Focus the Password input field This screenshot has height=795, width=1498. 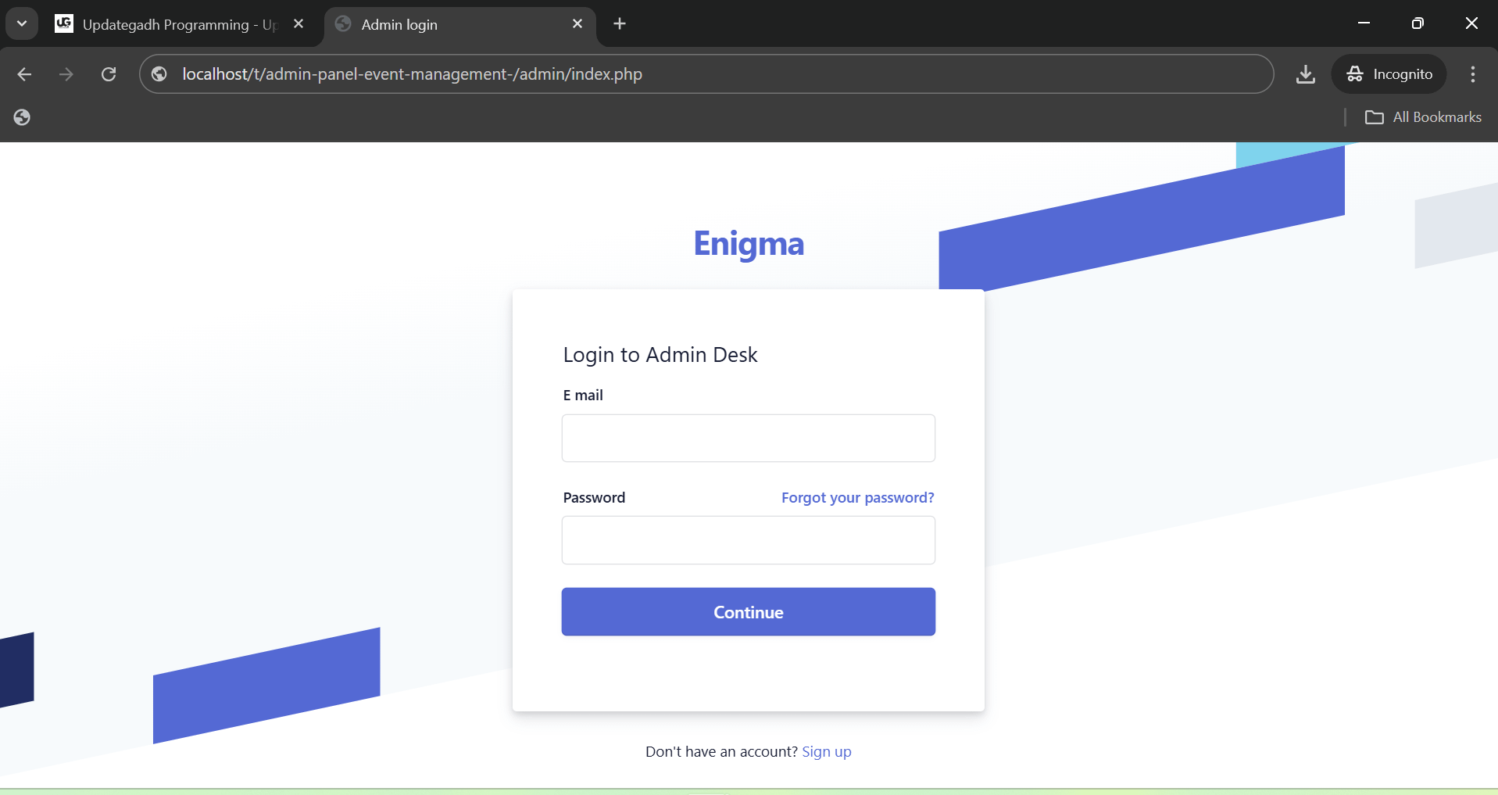[x=748, y=540]
